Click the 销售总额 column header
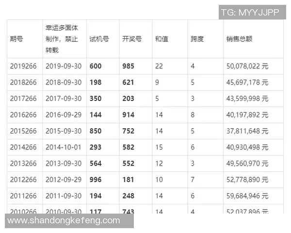This screenshot has height=233, width=291. (x=239, y=39)
